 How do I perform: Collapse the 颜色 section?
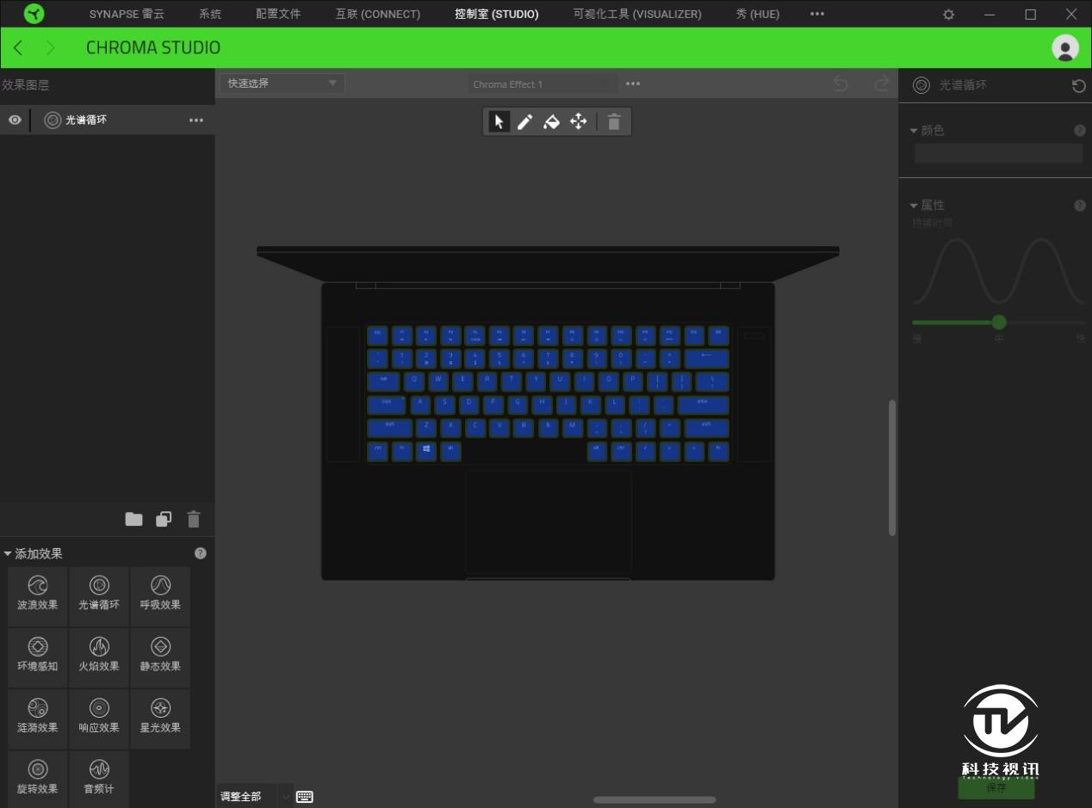click(x=914, y=130)
